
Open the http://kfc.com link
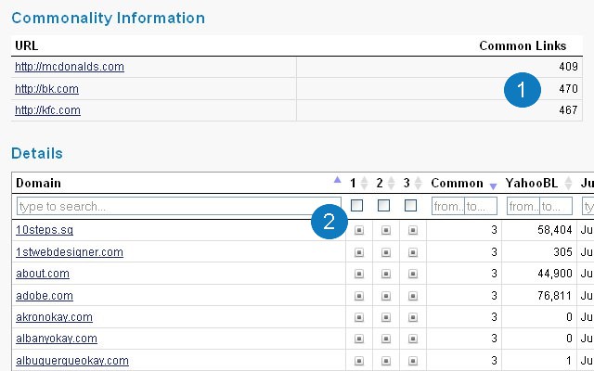click(47, 110)
